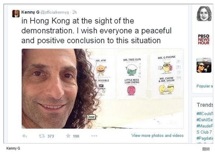This screenshot has width=215, height=154.
Task: Click the sketched woman portrait avatar
Action: (x=204, y=14)
